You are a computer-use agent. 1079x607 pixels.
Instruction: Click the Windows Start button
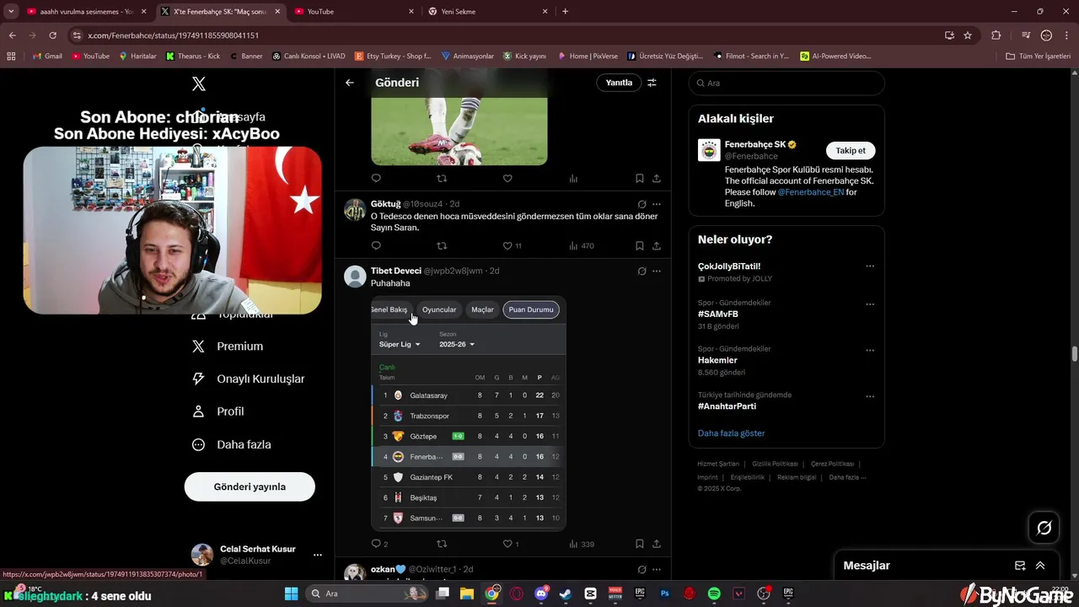point(291,594)
